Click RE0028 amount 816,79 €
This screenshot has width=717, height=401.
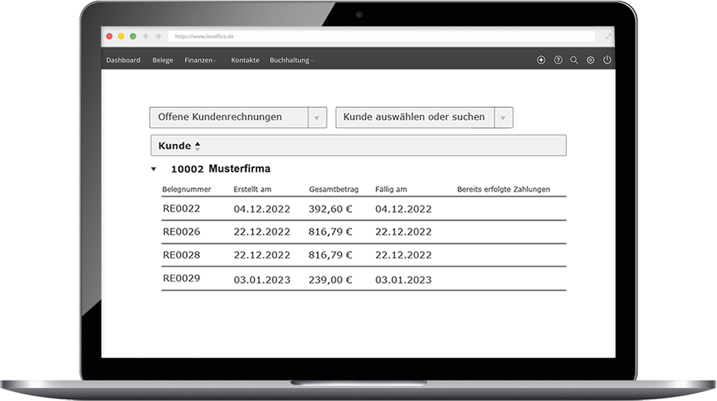330,256
